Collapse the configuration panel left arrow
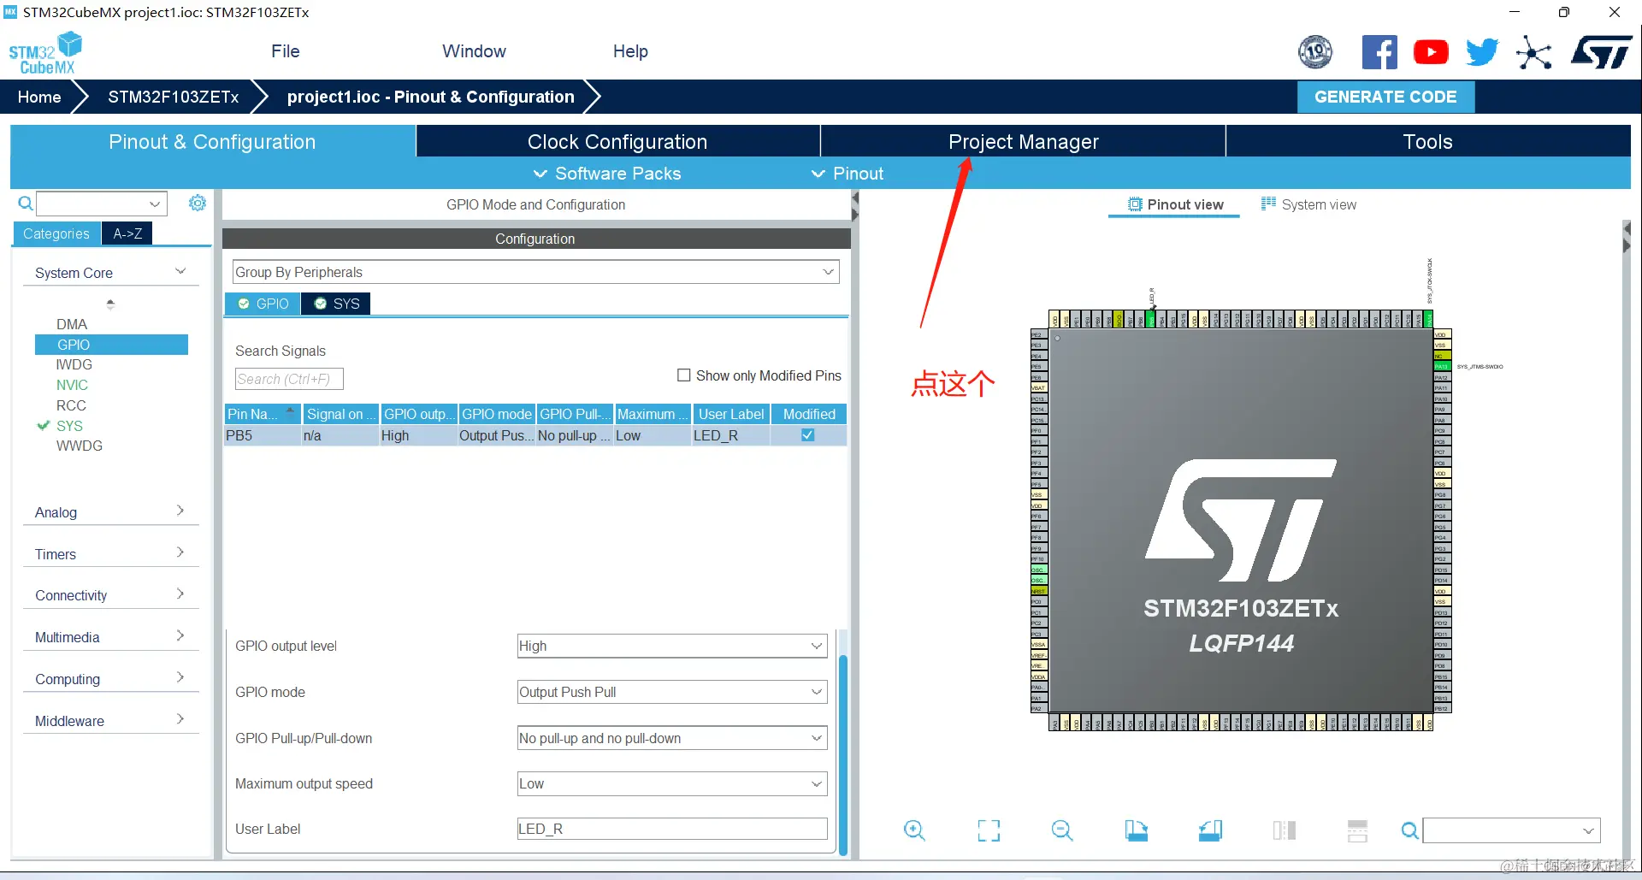 point(855,198)
